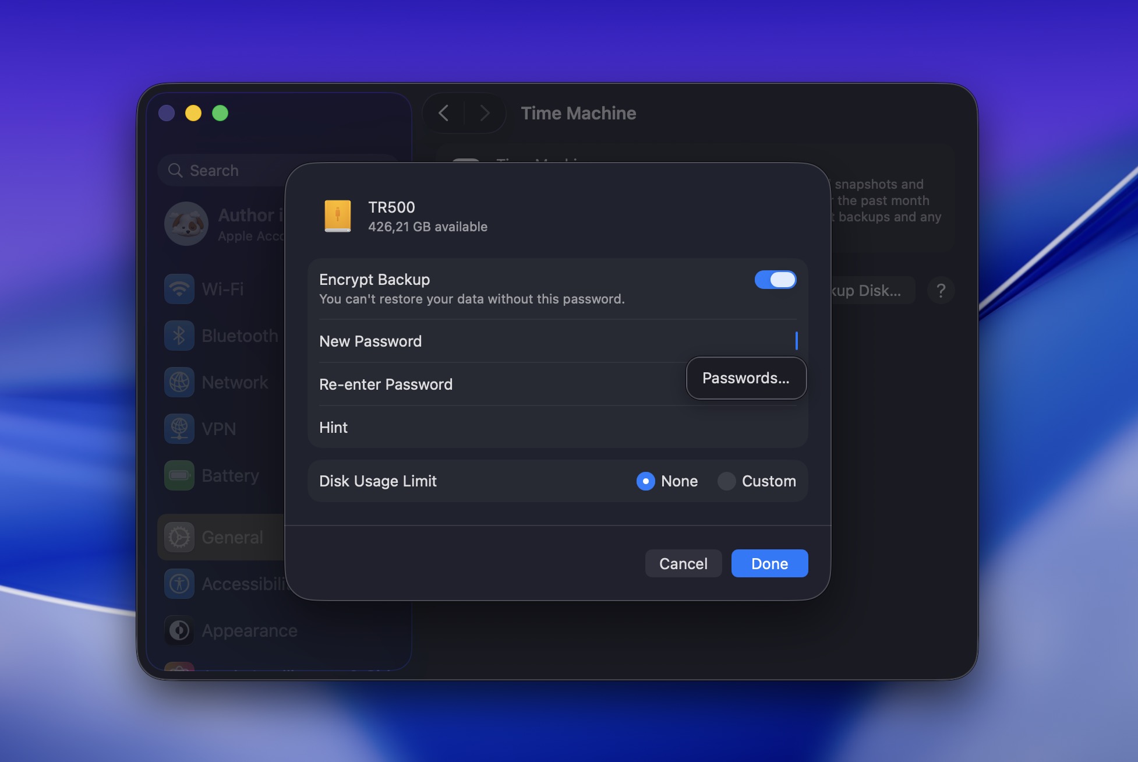
Task: Open Bluetooth settings in the sidebar
Action: coord(222,336)
